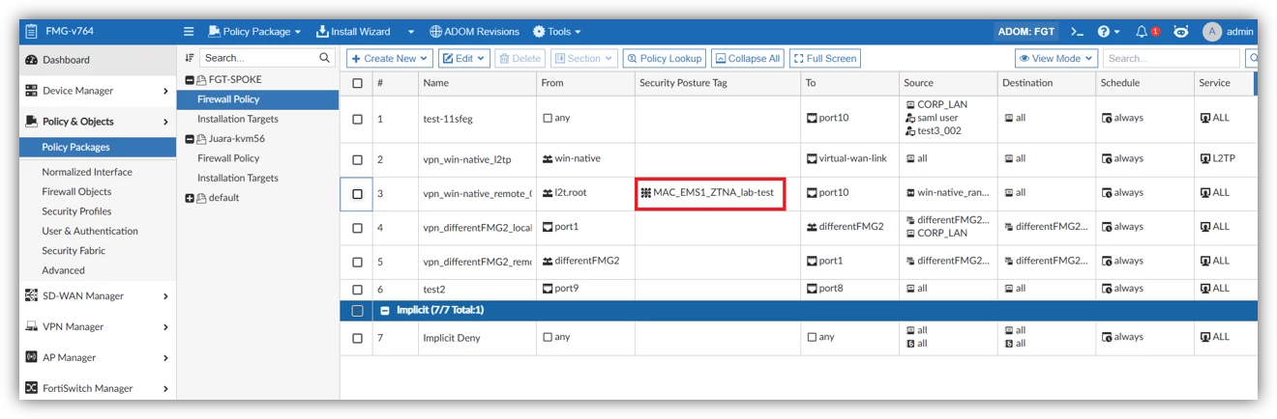Toggle the hamburger sidebar menu icon
1277x419 pixels.
189,32
